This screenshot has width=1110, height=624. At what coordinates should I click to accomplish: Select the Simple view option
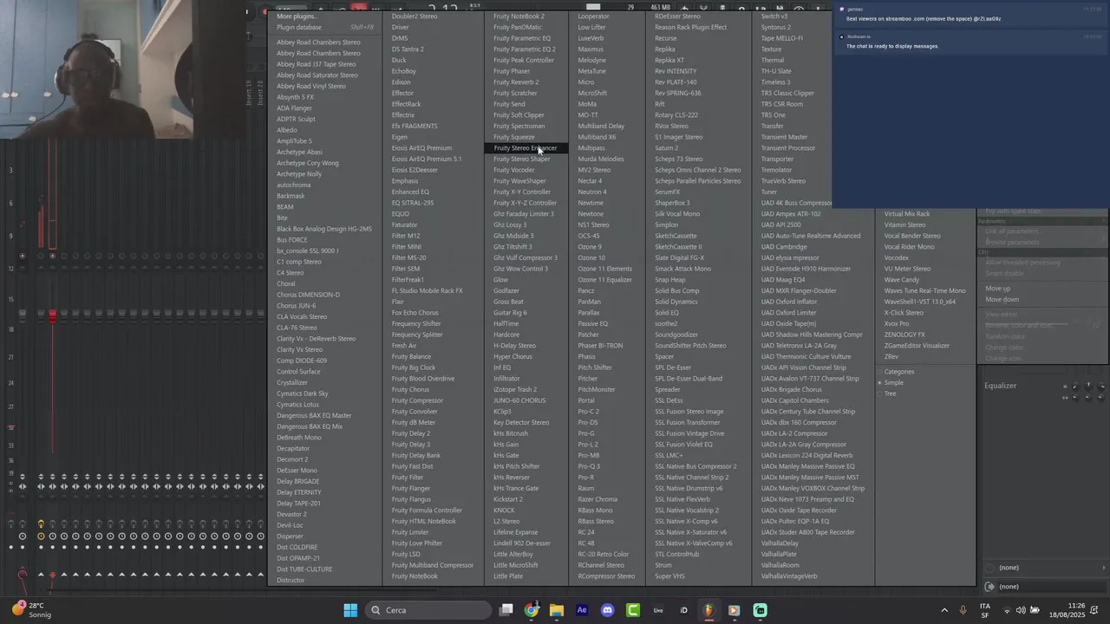[x=893, y=383]
